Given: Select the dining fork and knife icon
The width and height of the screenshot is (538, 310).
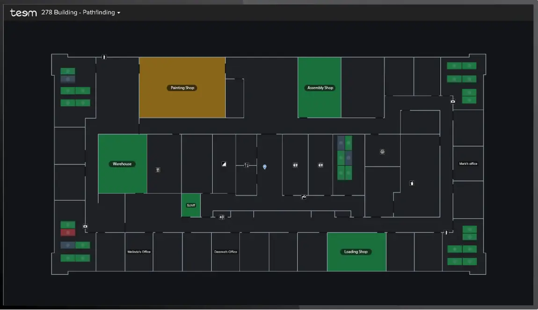Looking at the screenshot, I should [158, 170].
